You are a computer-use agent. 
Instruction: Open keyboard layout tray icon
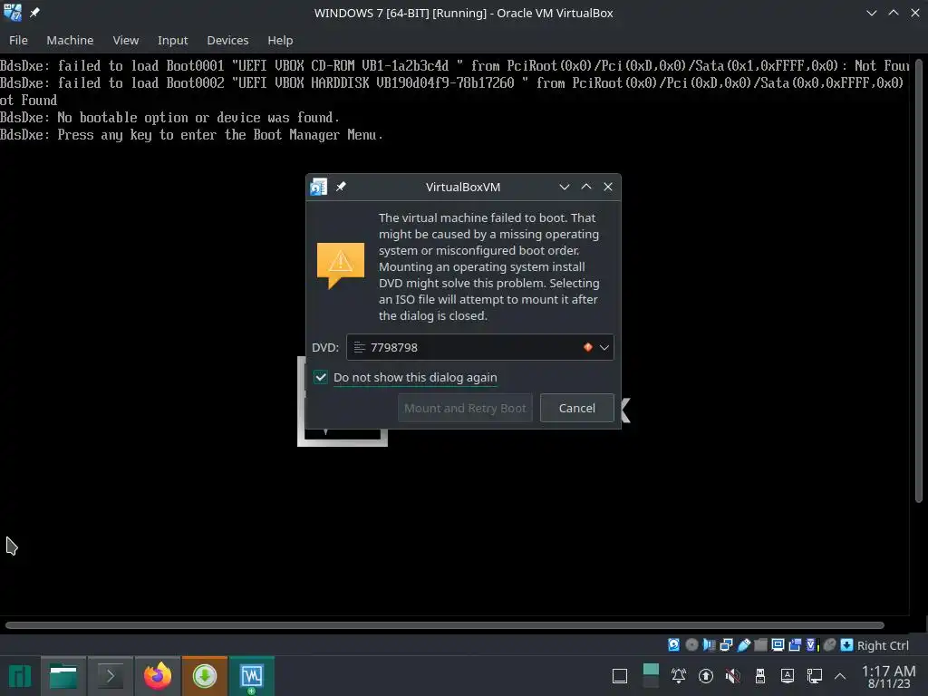(788, 675)
